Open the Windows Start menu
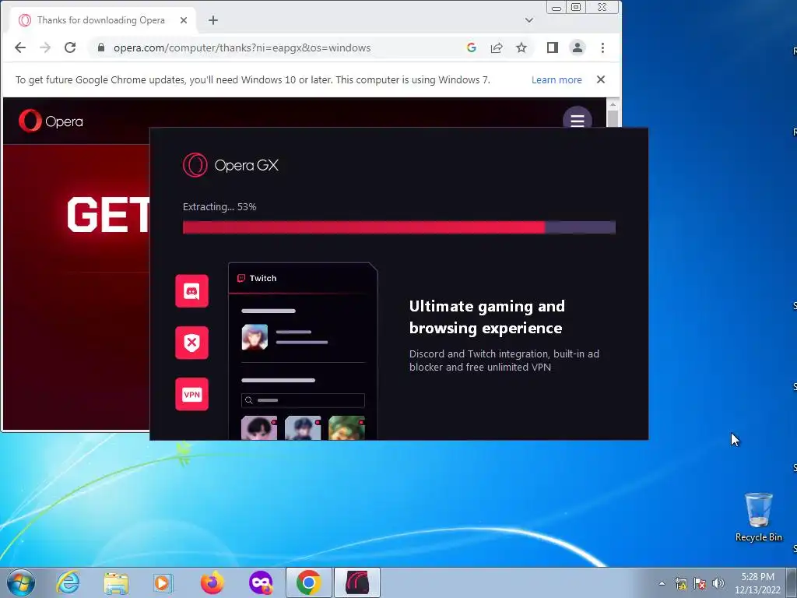This screenshot has height=598, width=797. tap(21, 582)
